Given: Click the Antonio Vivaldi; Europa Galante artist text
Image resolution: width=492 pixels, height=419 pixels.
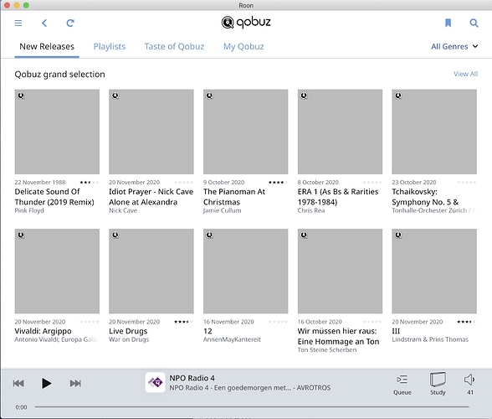Looking at the screenshot, I should point(57,339).
